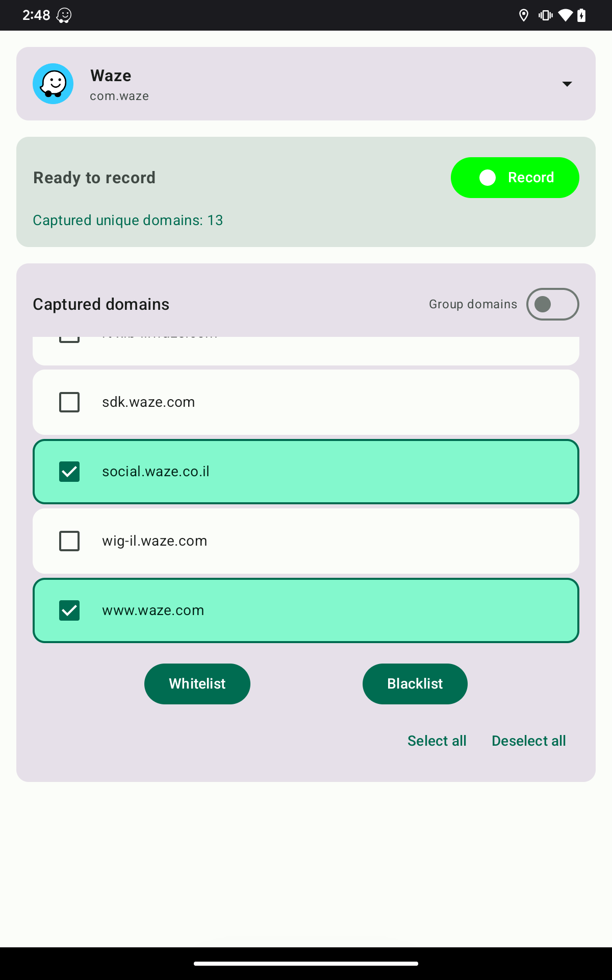Image resolution: width=612 pixels, height=980 pixels.
Task: Start capture with the Record button
Action: [x=515, y=178]
